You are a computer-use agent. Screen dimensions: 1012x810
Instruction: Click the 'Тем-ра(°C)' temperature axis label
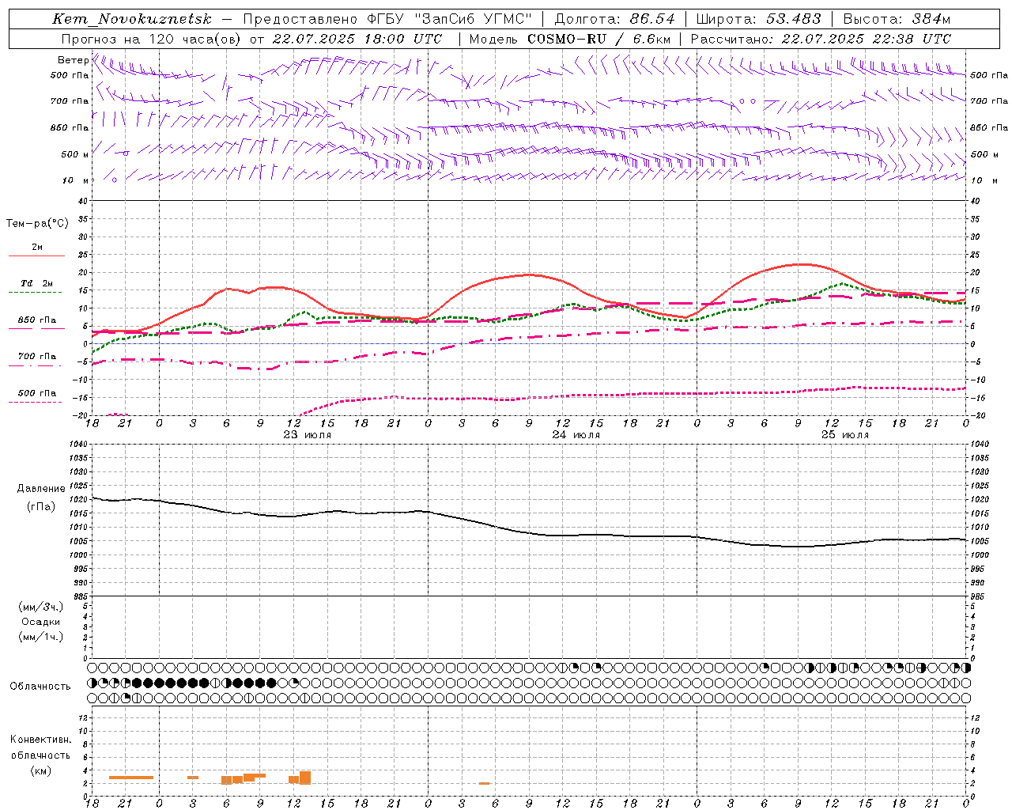37,224
